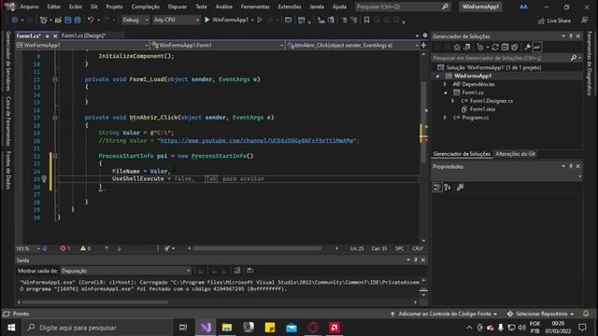Click the notifications bell in status bar
The image size is (598, 336).
(586, 314)
